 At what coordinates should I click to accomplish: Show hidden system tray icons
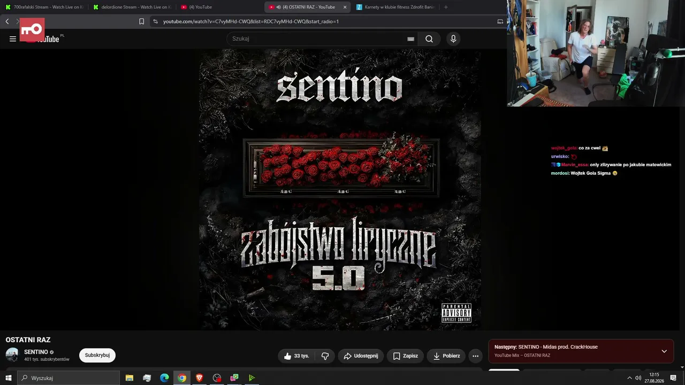pos(629,378)
